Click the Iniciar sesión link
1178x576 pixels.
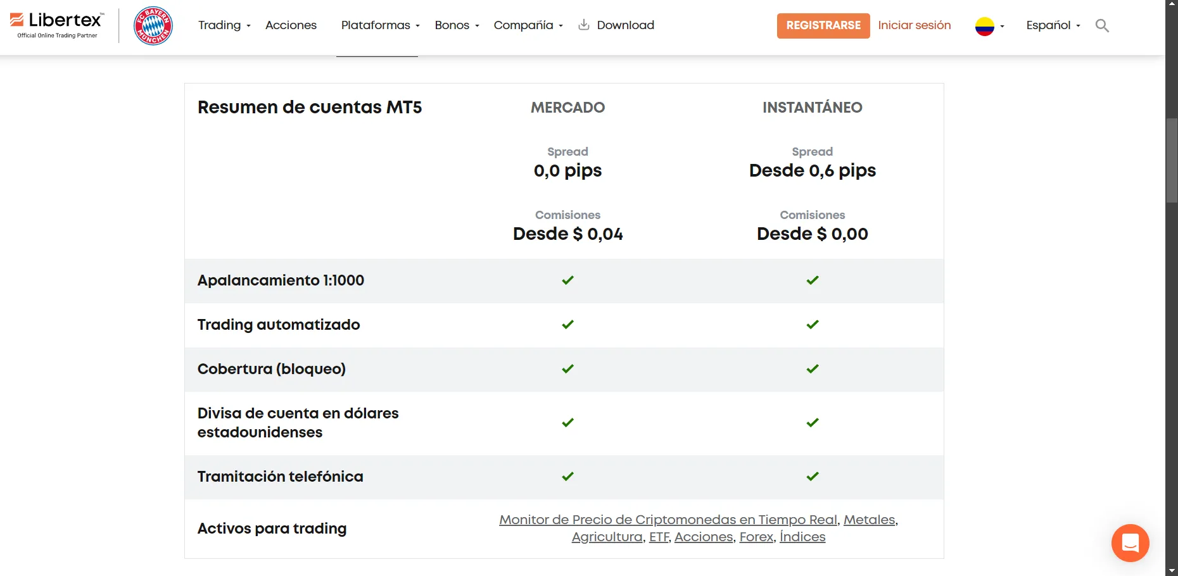915,25
